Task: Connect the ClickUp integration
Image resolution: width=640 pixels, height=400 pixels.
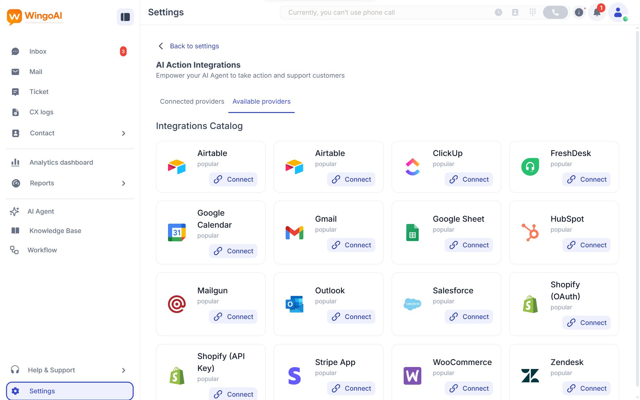Action: tap(468, 179)
